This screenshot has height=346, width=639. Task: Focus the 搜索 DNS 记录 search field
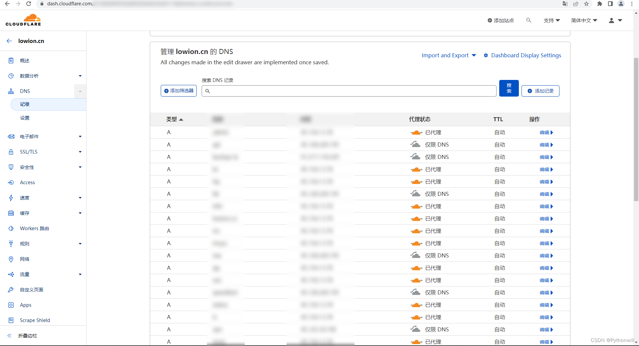[349, 91]
